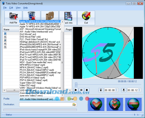Click file list horizontal scroll left arrow
The height and width of the screenshot is (118, 145).
click(x=4, y=90)
